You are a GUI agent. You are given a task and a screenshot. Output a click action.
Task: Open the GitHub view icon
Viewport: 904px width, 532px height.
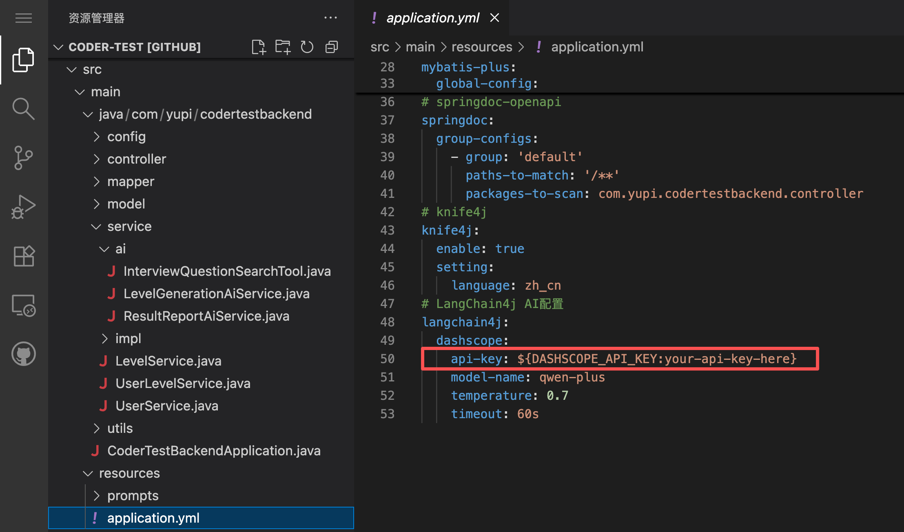pos(23,354)
